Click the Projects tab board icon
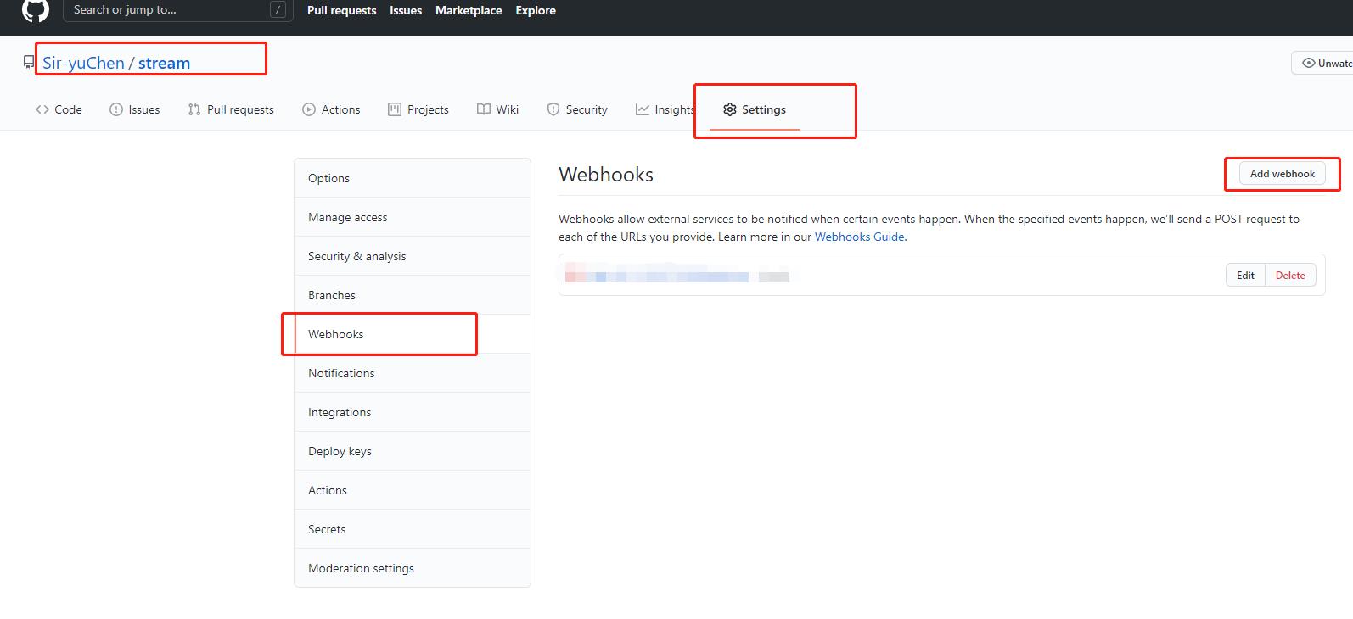 (x=395, y=109)
